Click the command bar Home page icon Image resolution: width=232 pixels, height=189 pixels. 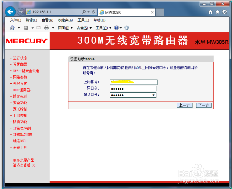(13, 28)
